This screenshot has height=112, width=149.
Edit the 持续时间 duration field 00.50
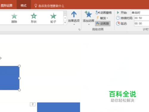click(x=142, y=18)
